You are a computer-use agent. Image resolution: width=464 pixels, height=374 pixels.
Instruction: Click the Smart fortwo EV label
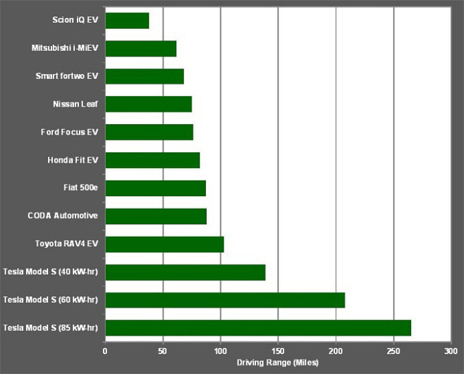coord(67,76)
